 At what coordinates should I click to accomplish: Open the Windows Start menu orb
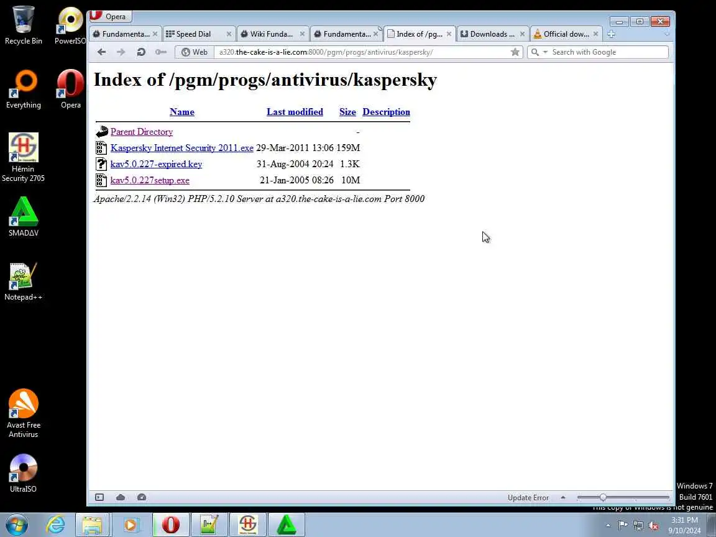(16, 525)
